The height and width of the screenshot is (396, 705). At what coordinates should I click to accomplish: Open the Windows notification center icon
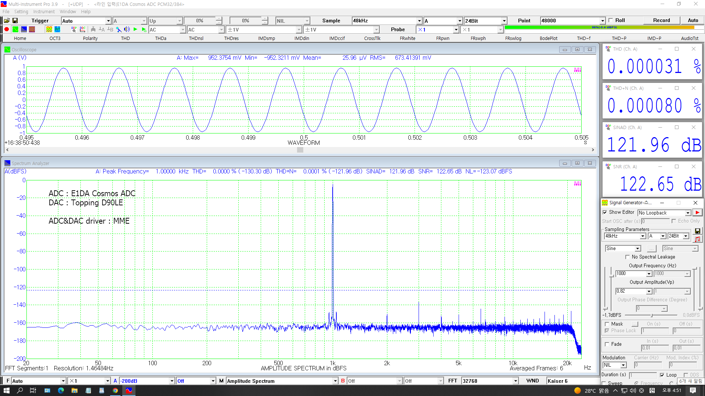[x=693, y=390]
